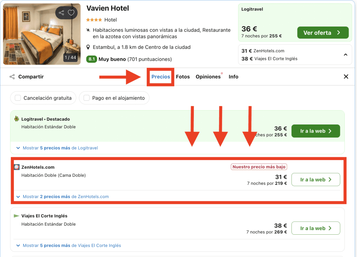This screenshot has width=357, height=257.
Task: Click the Compartir share icon
Action: [12, 77]
